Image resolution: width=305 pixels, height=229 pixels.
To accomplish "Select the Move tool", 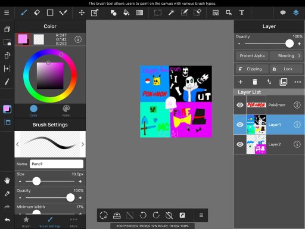I will coord(82,13).
